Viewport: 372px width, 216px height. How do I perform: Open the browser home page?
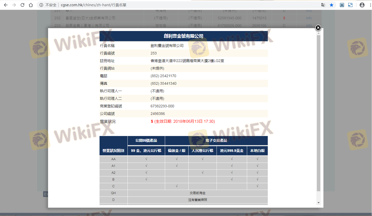point(31,5)
